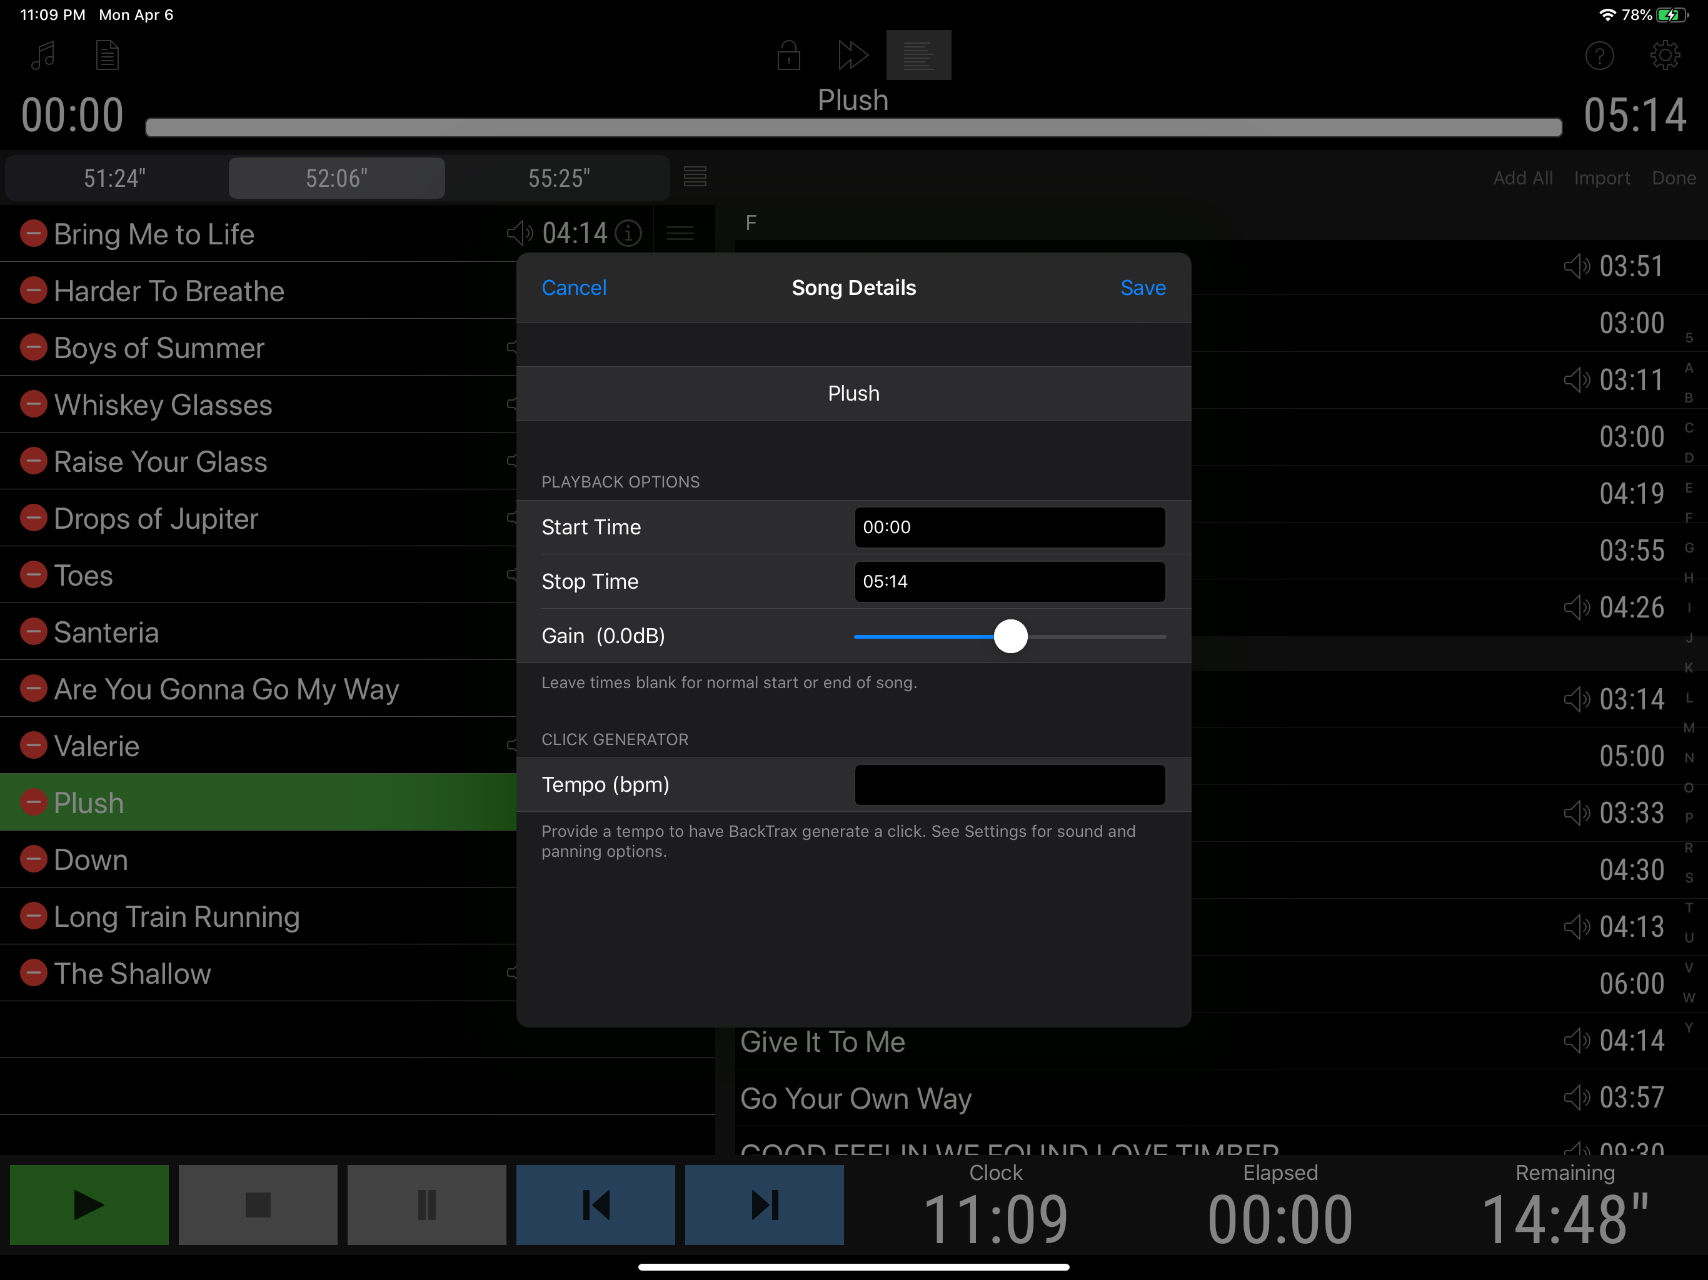Remove Are You Gonna Go My Way song
This screenshot has height=1280, width=1708.
tap(33, 689)
